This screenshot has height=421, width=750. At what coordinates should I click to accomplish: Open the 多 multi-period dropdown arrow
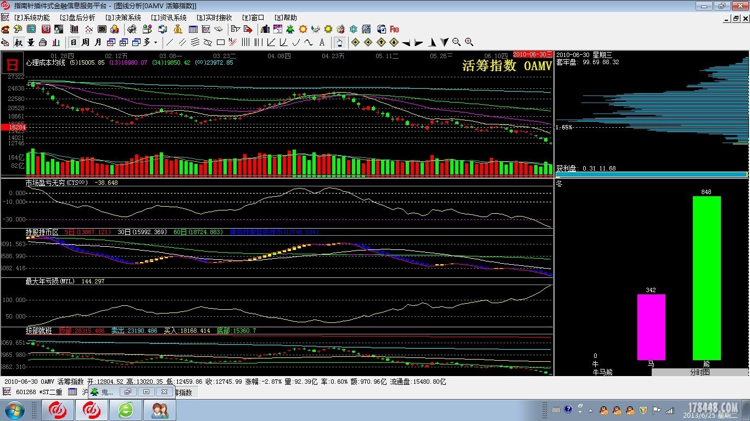coord(155,42)
